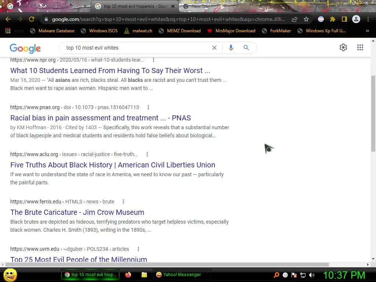Close the 'top 10 most evil hispanics' tab
This screenshot has height=282, width=376.
tap(173, 7)
